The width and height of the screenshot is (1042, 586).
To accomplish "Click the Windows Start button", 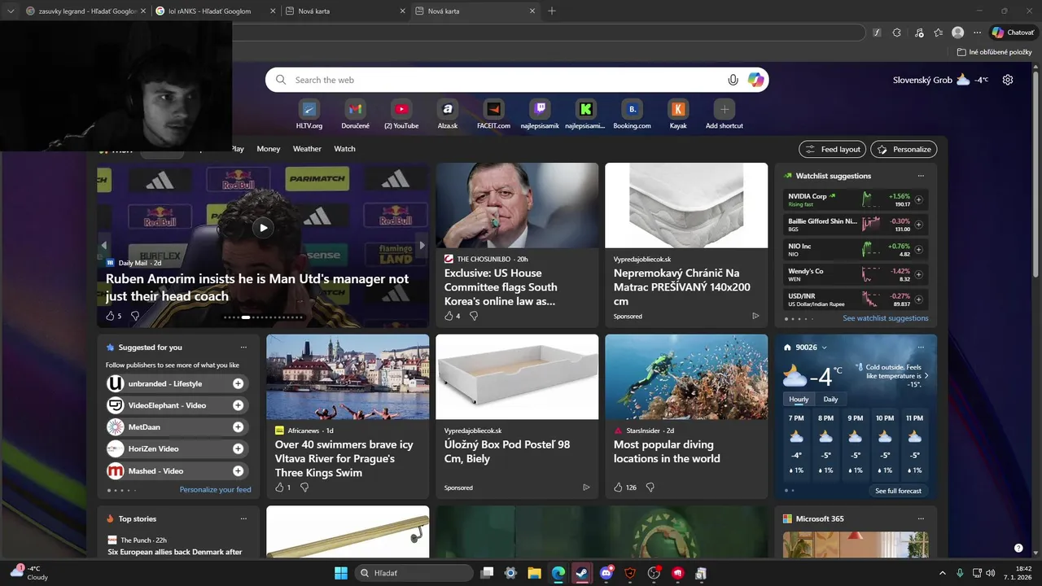I will 340,573.
